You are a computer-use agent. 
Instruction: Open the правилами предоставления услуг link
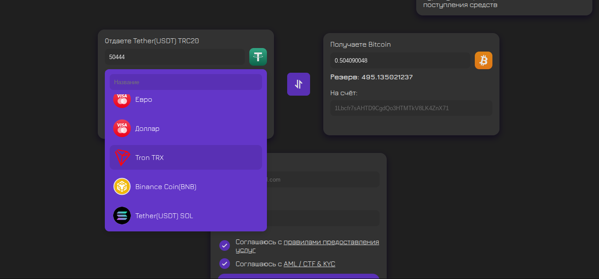pyautogui.click(x=331, y=242)
